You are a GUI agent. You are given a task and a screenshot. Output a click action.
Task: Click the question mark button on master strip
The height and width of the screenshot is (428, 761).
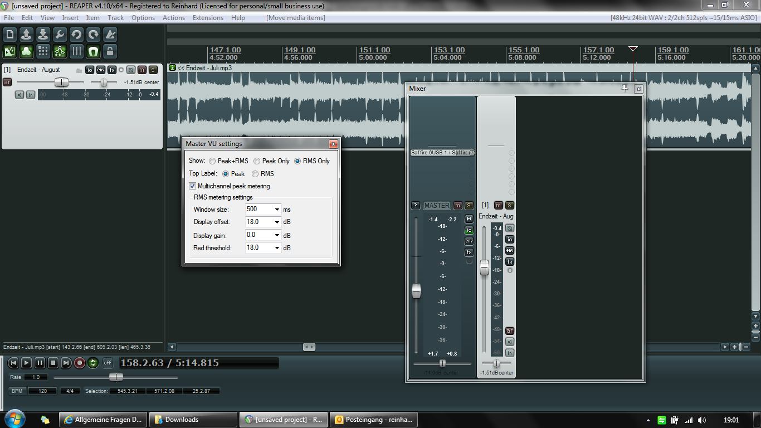[415, 206]
